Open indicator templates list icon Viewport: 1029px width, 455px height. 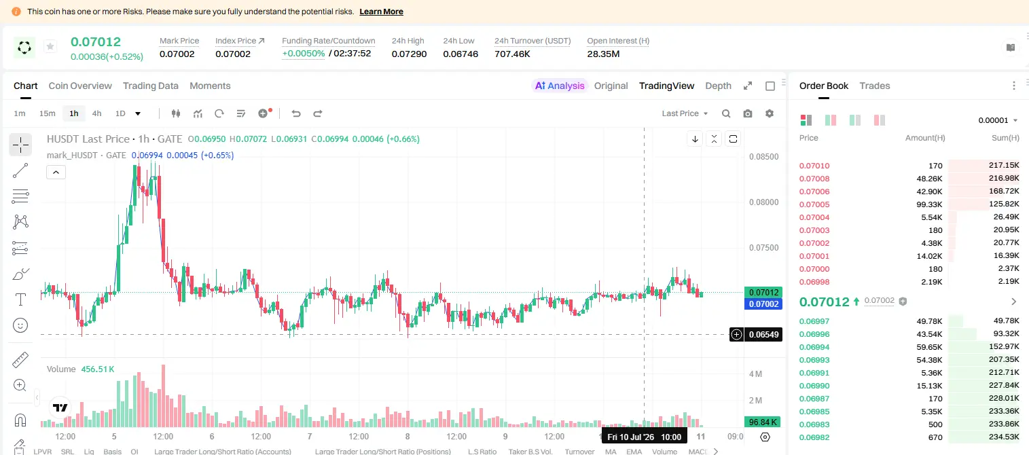pyautogui.click(x=241, y=113)
